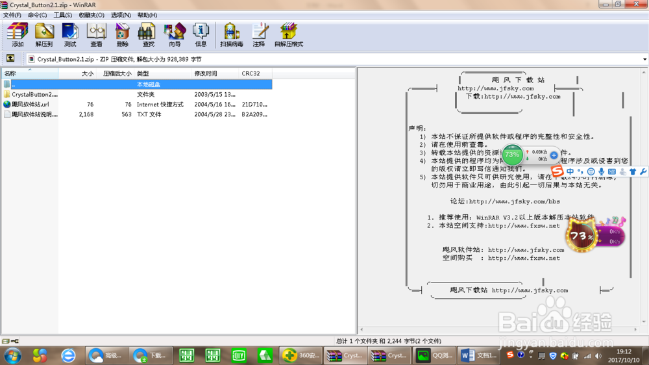Click the cat-shaped 73% floating widget

click(x=581, y=236)
